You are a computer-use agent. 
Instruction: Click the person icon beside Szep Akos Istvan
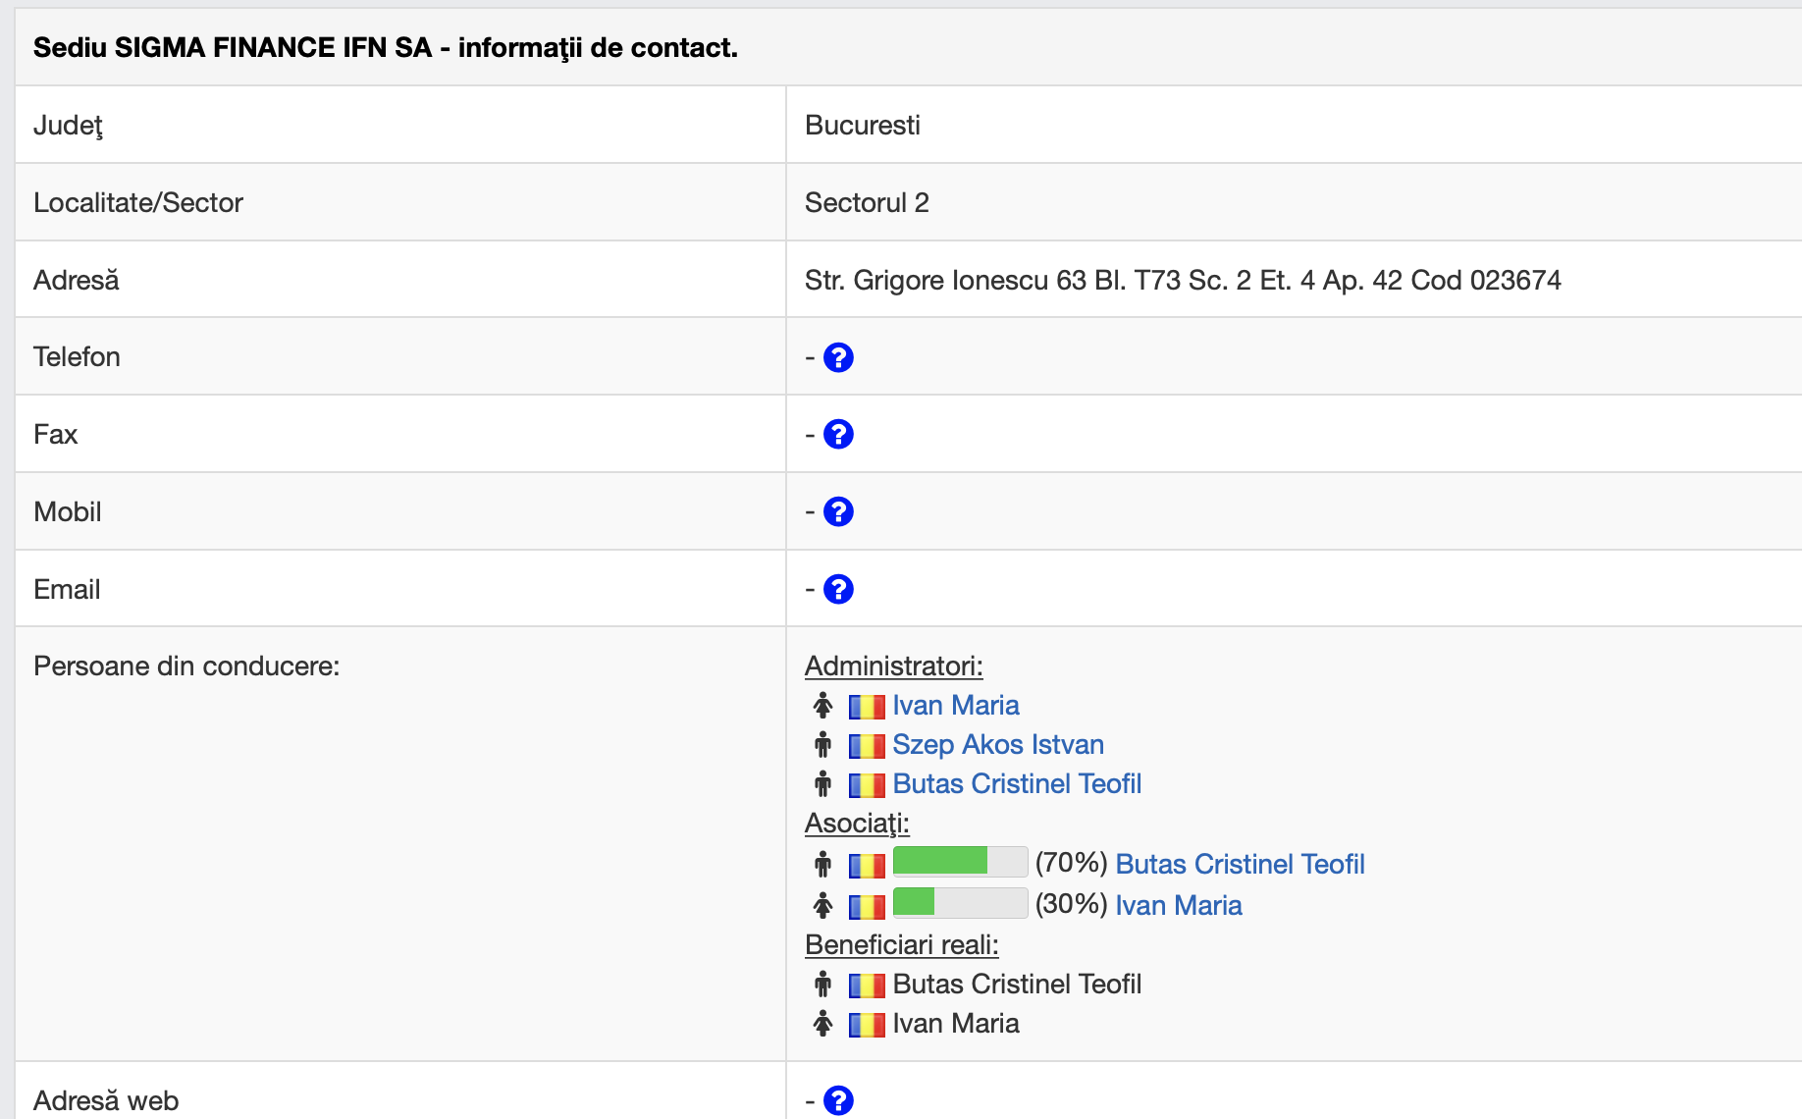[x=822, y=745]
